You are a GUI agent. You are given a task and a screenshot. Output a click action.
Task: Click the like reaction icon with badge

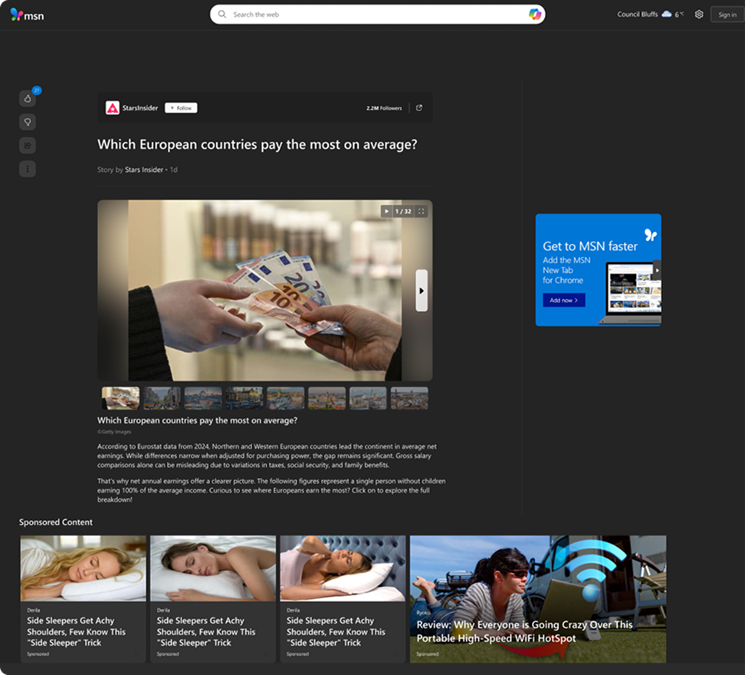[x=28, y=98]
